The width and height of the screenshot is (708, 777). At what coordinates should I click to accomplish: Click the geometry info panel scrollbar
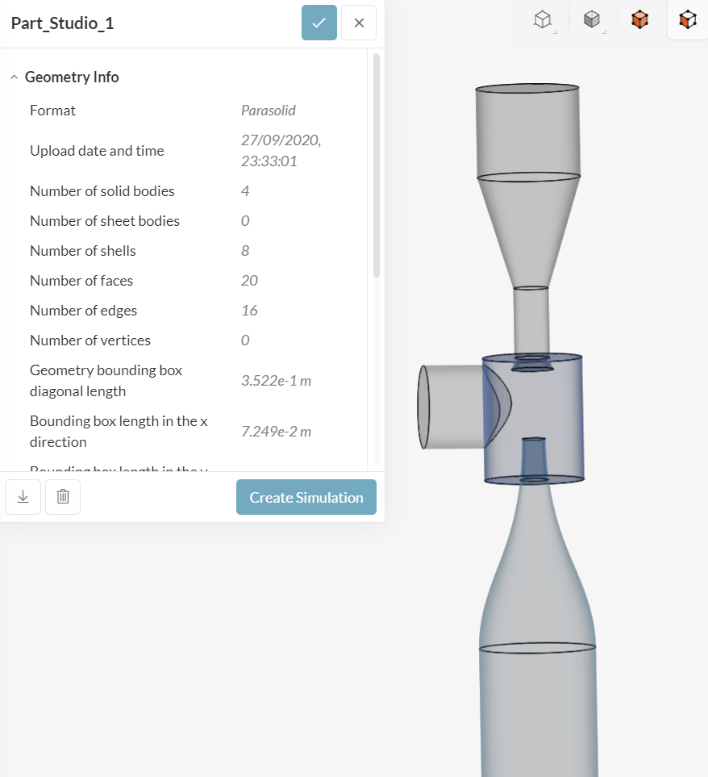pyautogui.click(x=377, y=161)
